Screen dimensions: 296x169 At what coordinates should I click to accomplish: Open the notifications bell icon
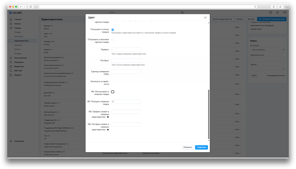277,12
